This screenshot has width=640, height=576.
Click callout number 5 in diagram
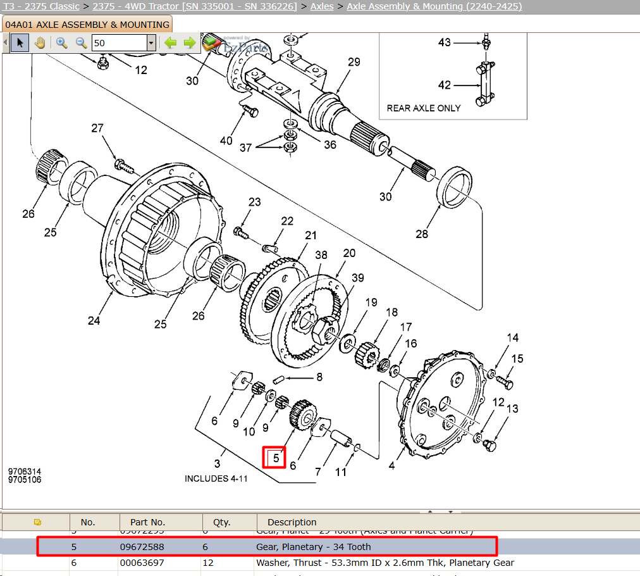[x=276, y=458]
